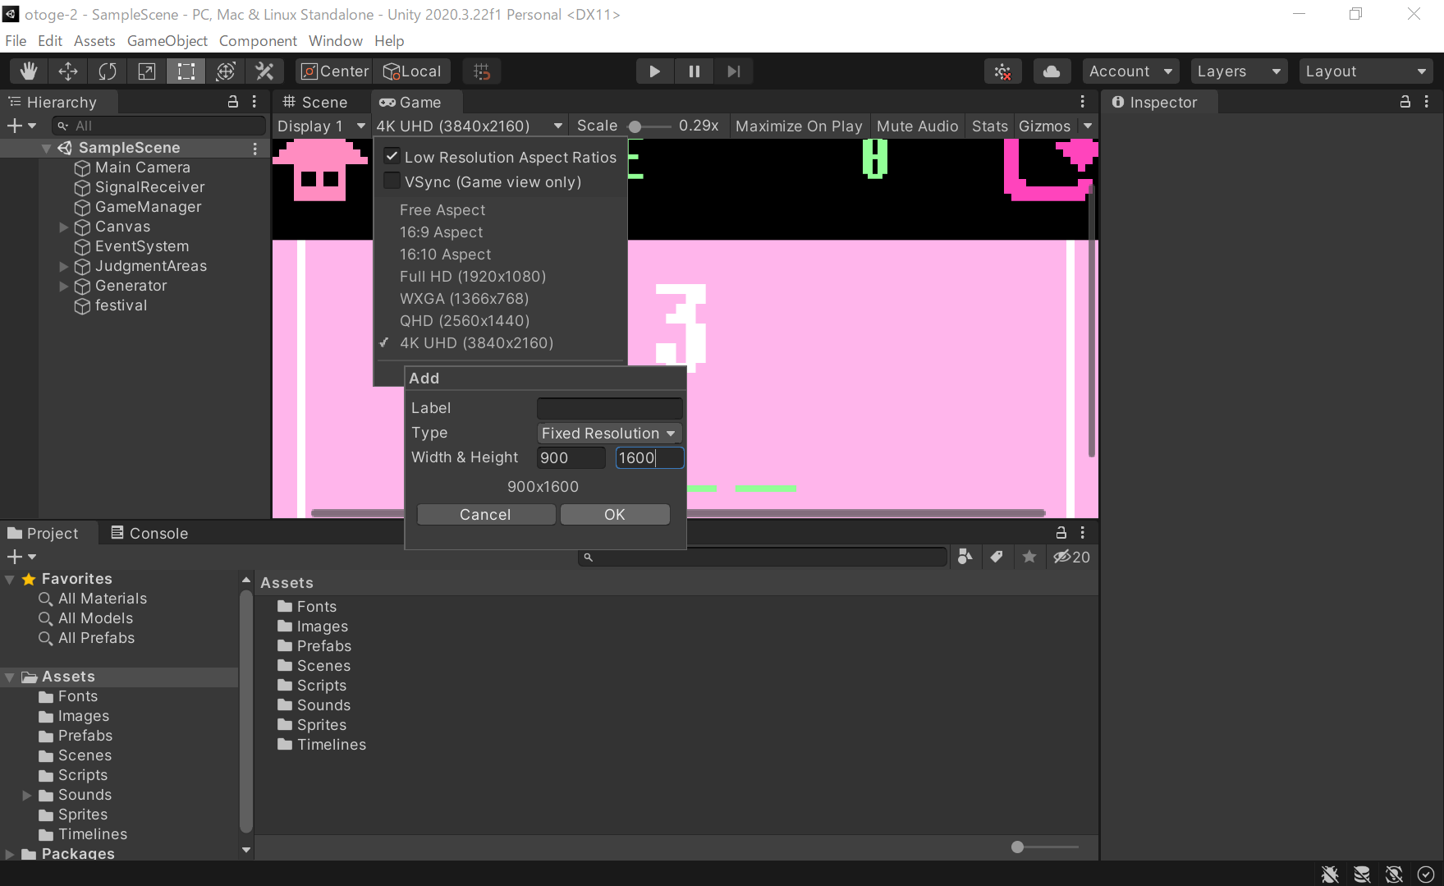Select the Transform tool
The width and height of the screenshot is (1444, 886).
226,71
